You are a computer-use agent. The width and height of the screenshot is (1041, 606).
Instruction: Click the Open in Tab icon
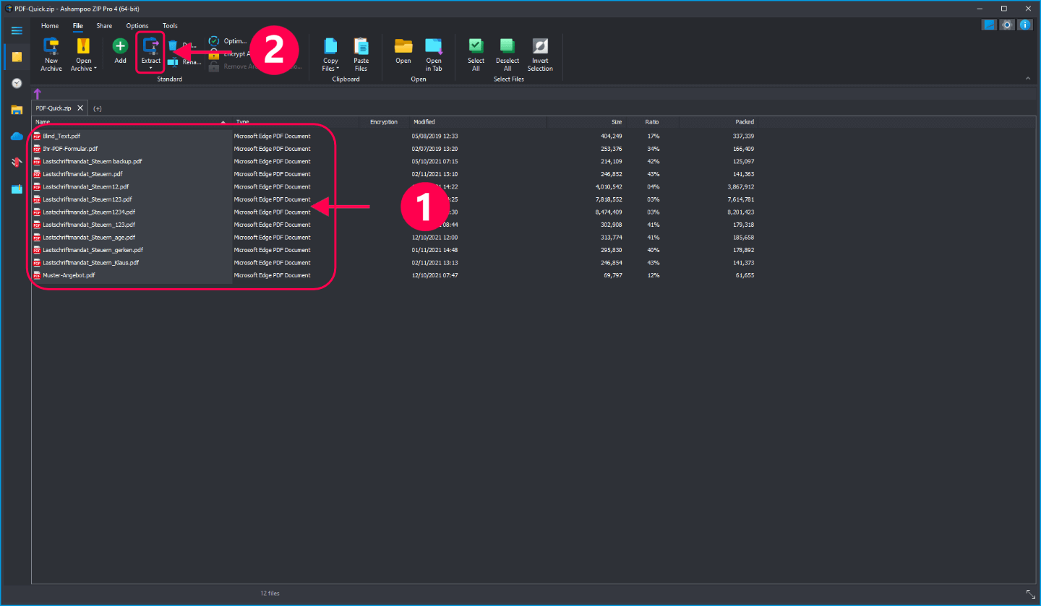tap(434, 46)
